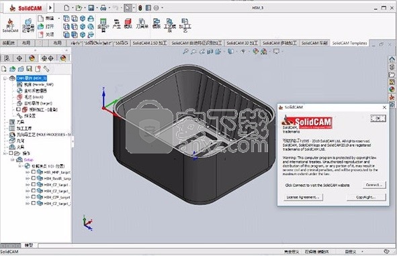
Task: Click the Save disk icon in title toolbar
Action: pos(91,8)
